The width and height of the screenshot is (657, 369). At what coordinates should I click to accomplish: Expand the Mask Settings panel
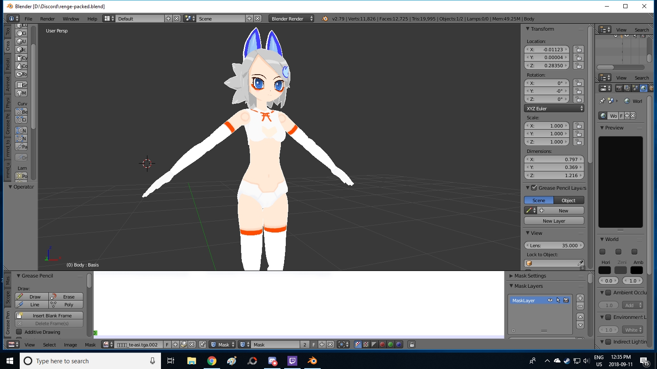[530, 276]
